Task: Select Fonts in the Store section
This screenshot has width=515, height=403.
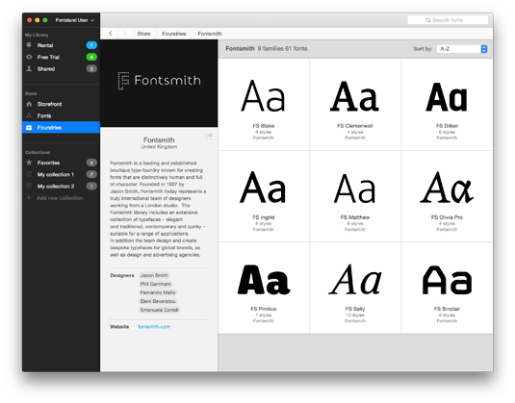Action: (61, 115)
